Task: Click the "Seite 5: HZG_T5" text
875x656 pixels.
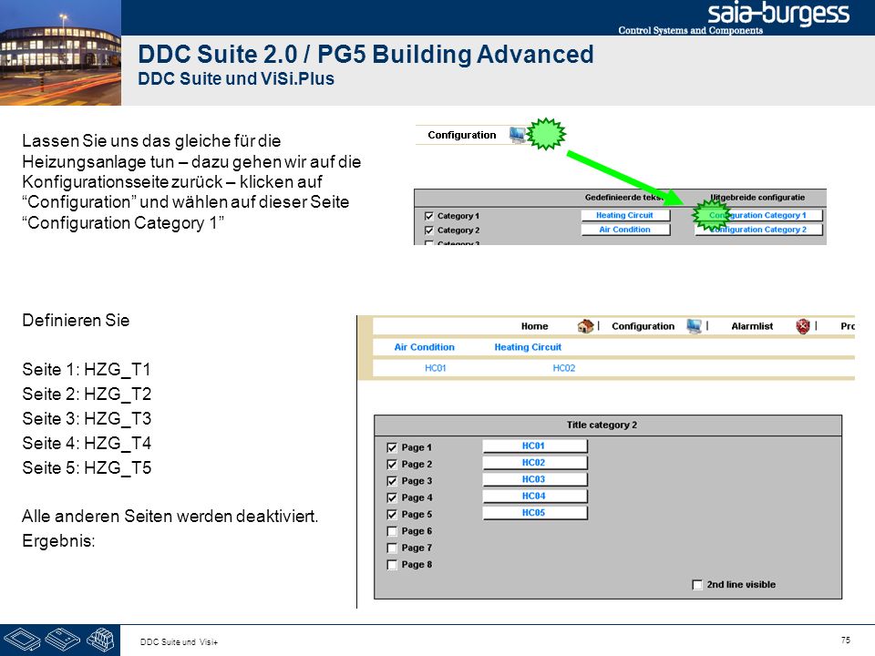Action: [x=87, y=467]
